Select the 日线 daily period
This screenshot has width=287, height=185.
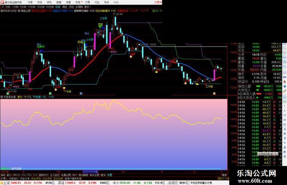tap(58, 7)
